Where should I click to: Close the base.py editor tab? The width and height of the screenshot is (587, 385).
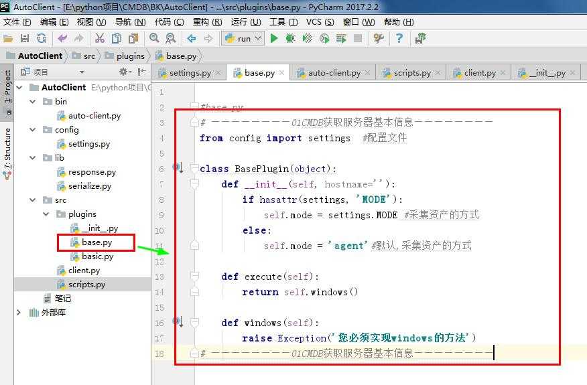[x=282, y=72]
